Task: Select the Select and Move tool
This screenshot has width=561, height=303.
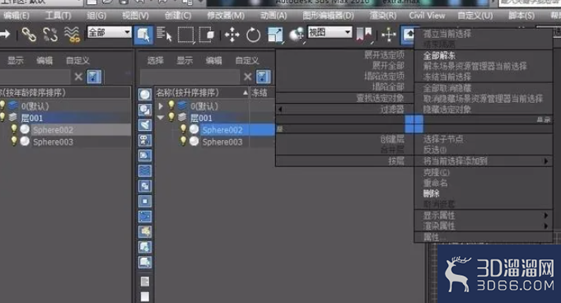Action: (x=231, y=35)
